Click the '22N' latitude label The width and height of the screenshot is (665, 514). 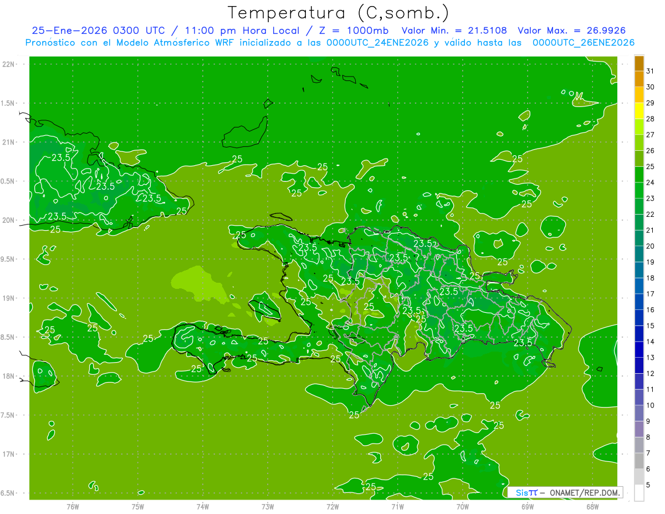click(8, 64)
